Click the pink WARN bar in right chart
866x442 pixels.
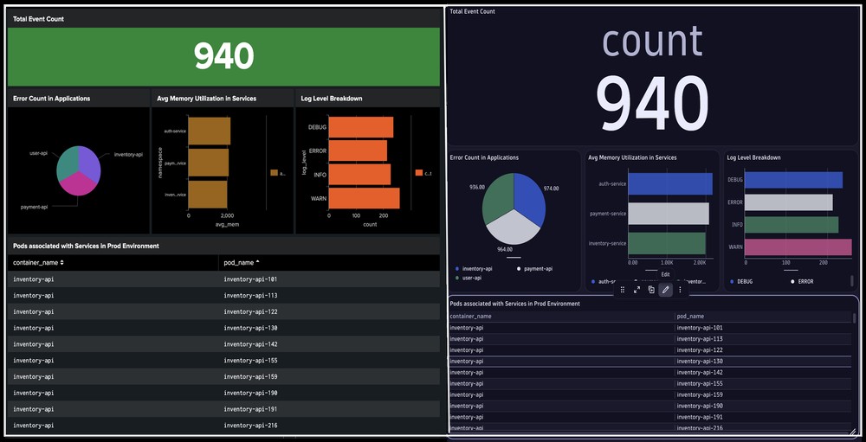798,247
